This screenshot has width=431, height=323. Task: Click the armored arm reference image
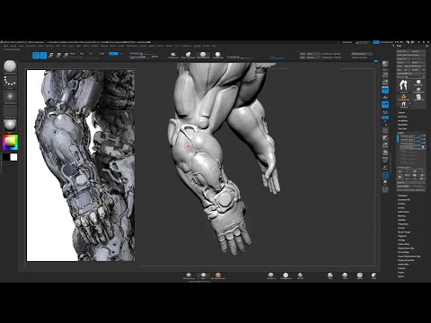(81, 165)
